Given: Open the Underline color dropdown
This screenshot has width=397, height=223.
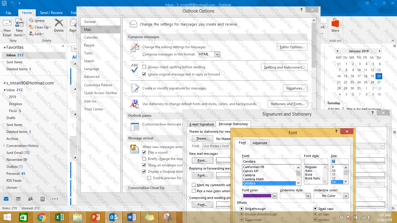Looking at the screenshot, I should (x=346, y=196).
